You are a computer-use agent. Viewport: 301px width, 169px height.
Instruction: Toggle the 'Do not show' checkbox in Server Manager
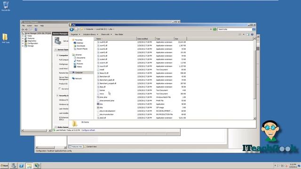(60, 89)
